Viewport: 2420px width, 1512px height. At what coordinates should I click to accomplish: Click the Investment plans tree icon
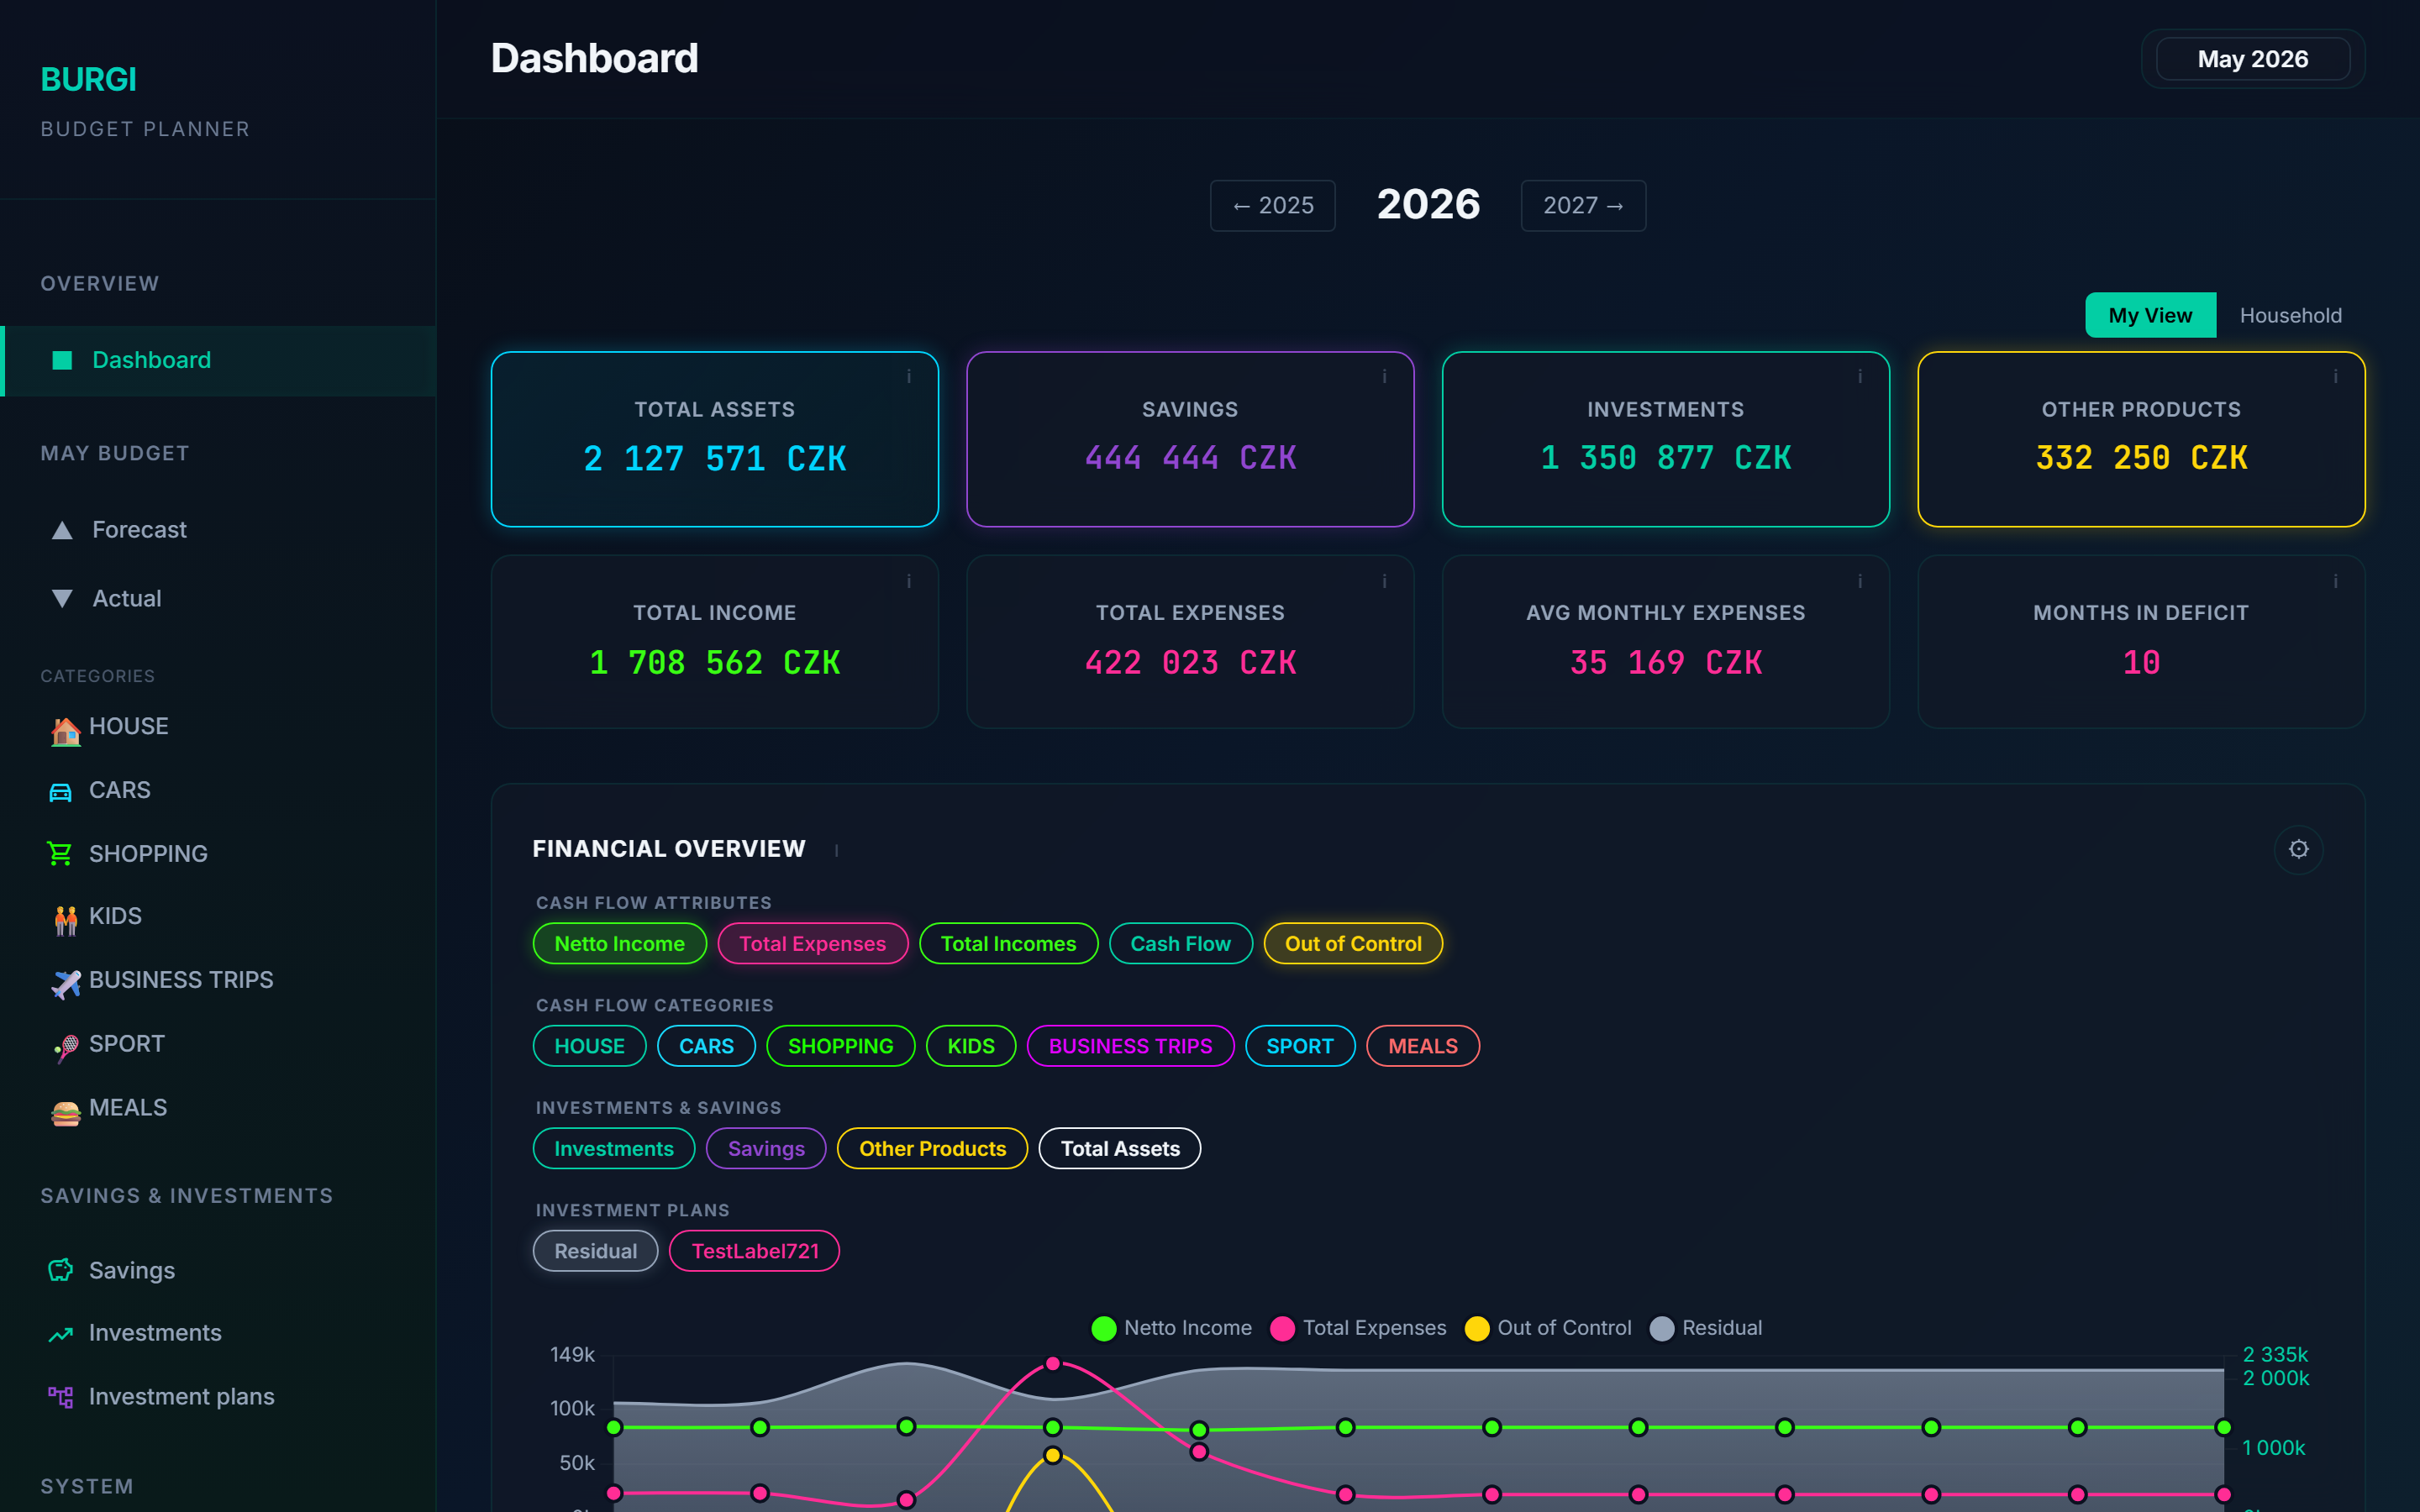coord(61,1397)
